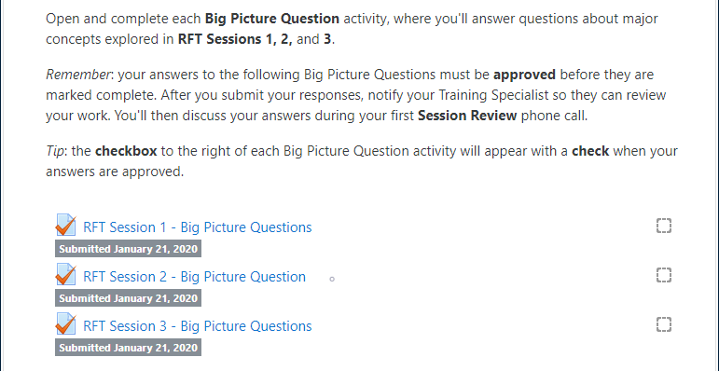The height and width of the screenshot is (371, 719).
Task: Click the bold word 'check' in the tip
Action: [x=590, y=151]
